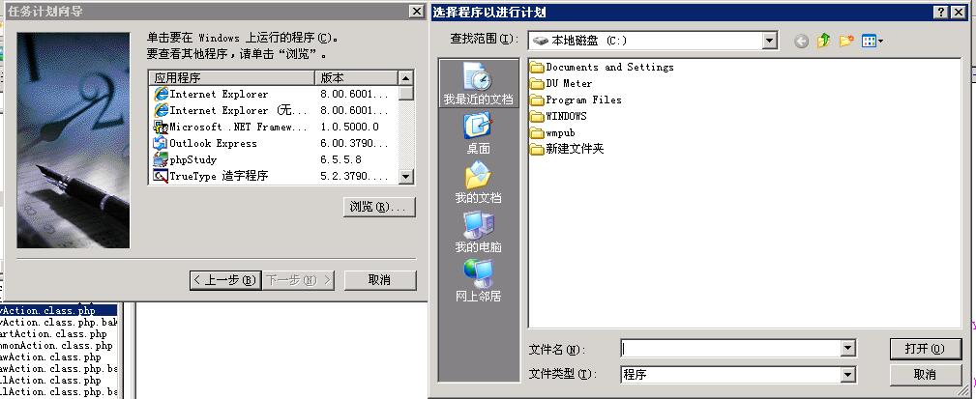Select awAction.class.php in background file list
976x399 pixels.
click(x=50, y=357)
